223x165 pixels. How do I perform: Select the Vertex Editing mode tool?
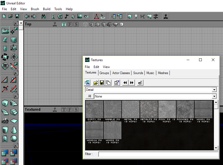(14, 31)
